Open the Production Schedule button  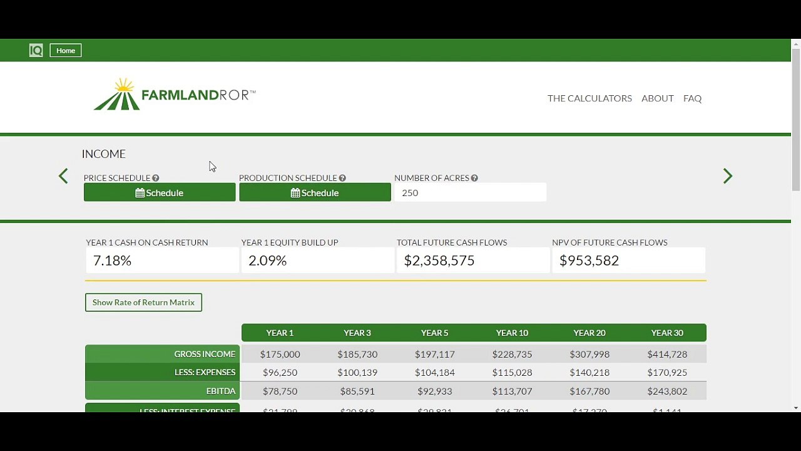[x=315, y=192]
